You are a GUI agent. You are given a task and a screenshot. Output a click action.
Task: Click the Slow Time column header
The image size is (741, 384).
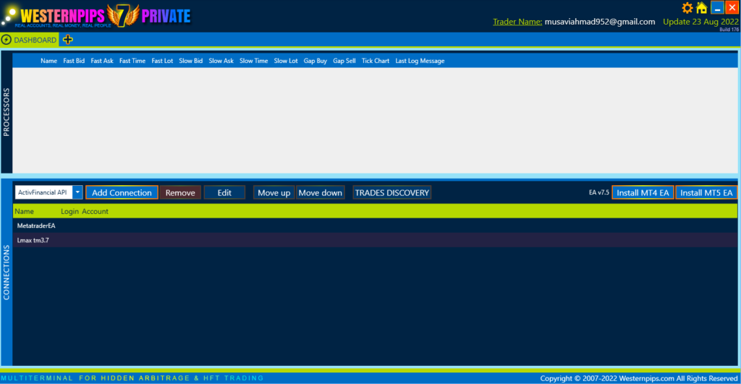click(254, 61)
